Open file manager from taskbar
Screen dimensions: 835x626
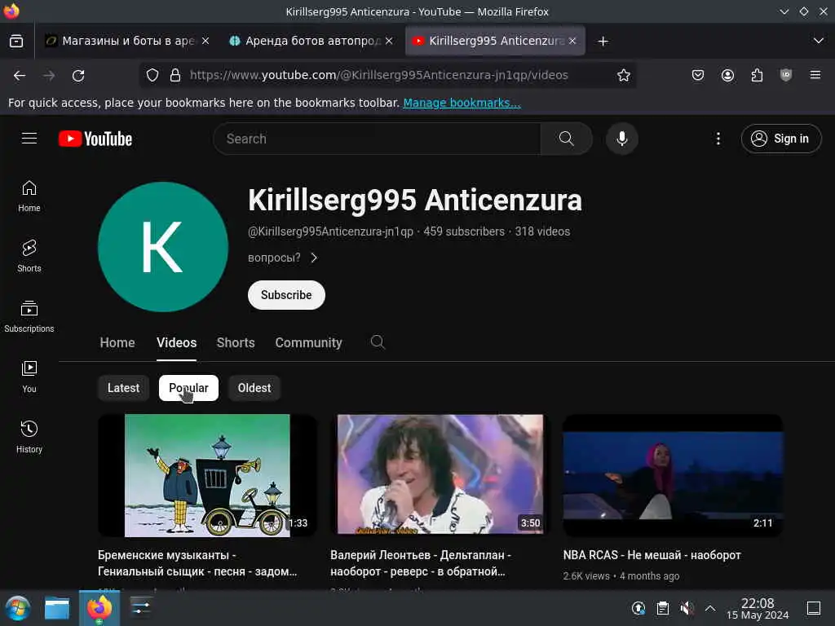[57, 608]
